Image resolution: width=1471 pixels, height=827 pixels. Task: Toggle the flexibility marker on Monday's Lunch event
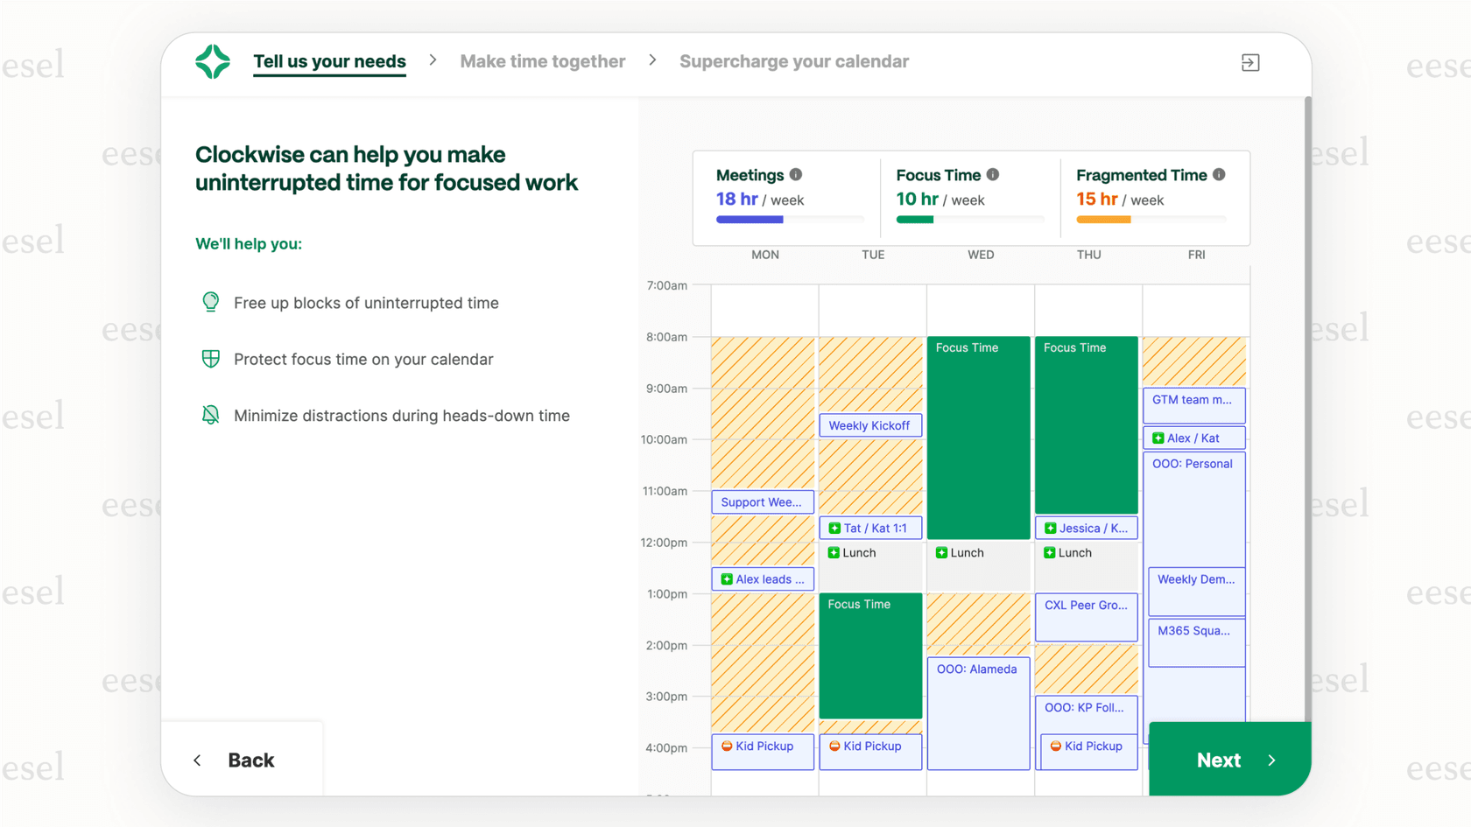click(x=833, y=553)
